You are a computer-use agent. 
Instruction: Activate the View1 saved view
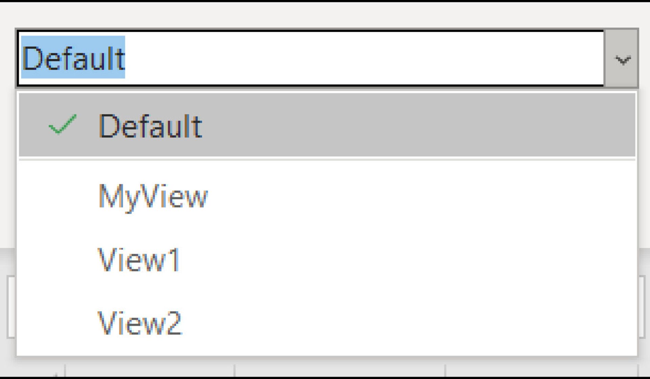tap(327, 260)
